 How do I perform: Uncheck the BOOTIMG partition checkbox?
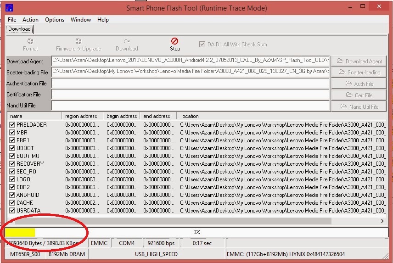coord(12,156)
